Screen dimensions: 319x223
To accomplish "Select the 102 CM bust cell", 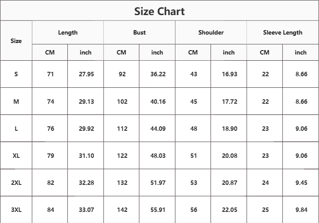I will tap(122, 102).
